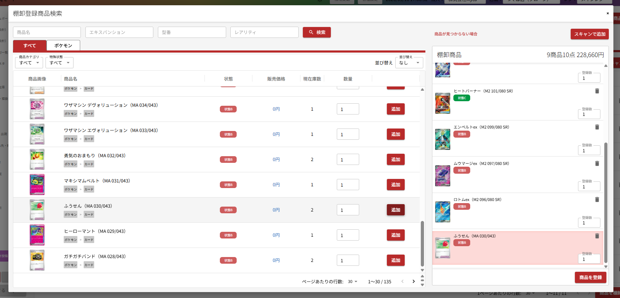Open the 商品カテゴリ dropdown
This screenshot has height=298, width=620.
click(x=29, y=63)
